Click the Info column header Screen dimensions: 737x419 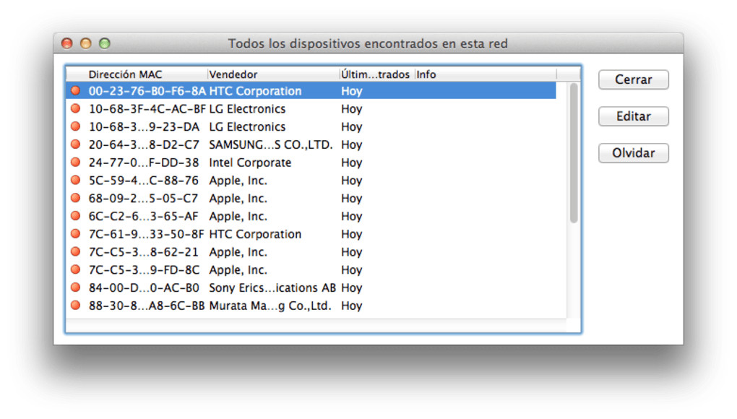tap(486, 74)
